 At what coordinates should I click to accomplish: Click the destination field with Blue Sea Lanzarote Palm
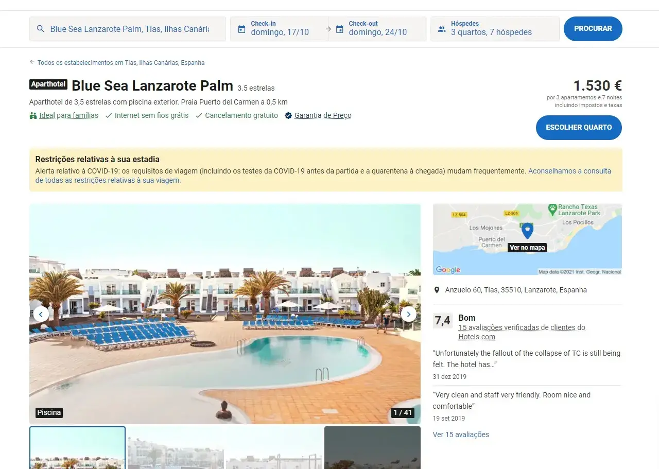pos(128,29)
